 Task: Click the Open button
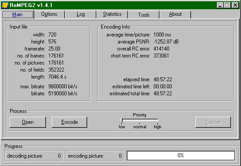pos(28,122)
